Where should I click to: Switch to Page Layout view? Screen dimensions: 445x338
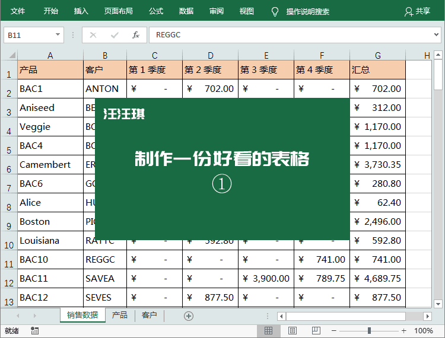[292, 330]
